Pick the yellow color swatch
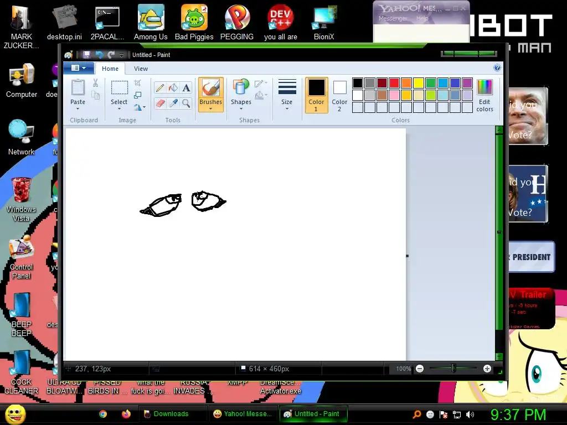567x425 pixels. (x=419, y=83)
